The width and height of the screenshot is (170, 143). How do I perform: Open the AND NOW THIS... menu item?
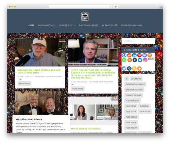coord(47,25)
